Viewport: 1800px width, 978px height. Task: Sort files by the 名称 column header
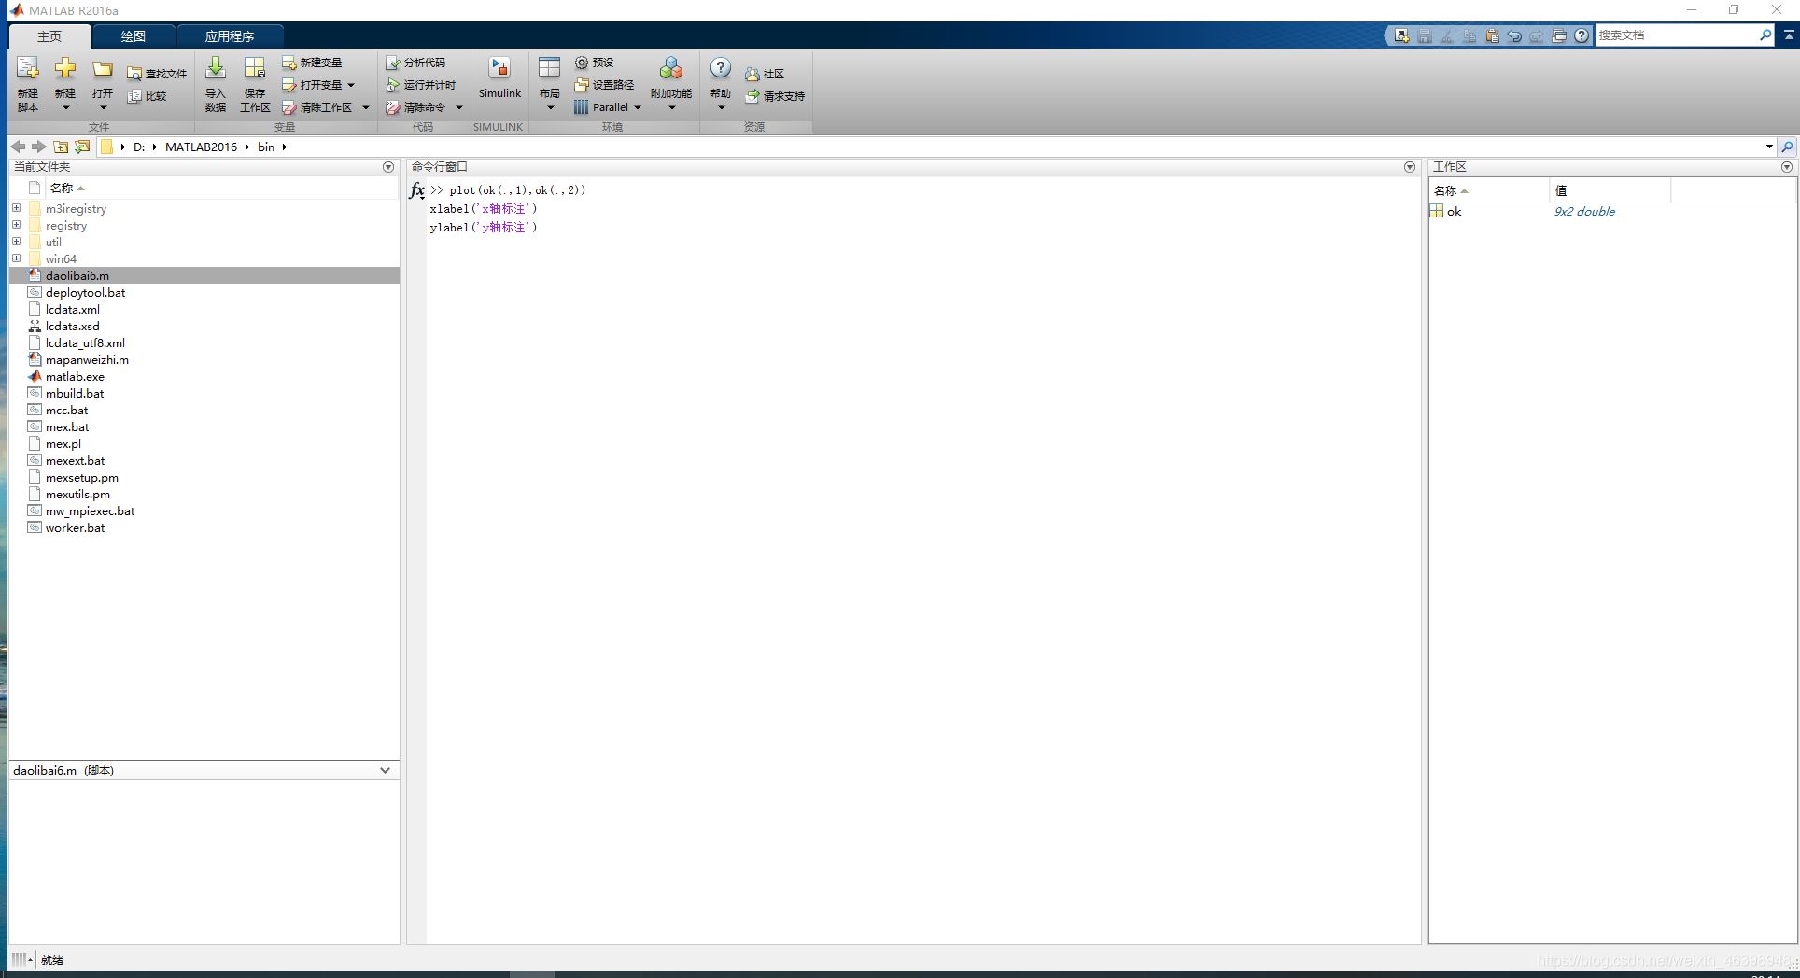click(221, 188)
